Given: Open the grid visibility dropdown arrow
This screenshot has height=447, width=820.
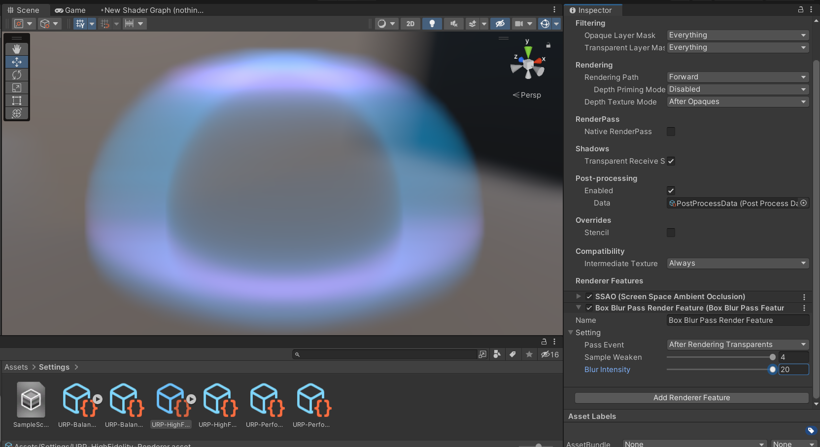Looking at the screenshot, I should (92, 24).
